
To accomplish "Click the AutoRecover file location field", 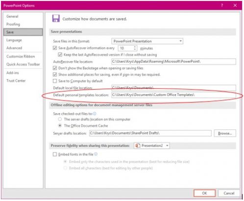I will [x=173, y=62].
